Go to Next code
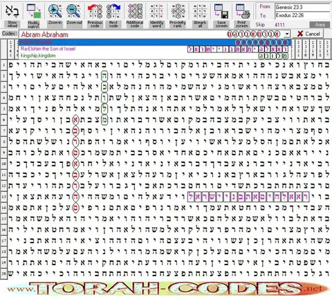The height and width of the screenshot is (297, 332). coord(113,11)
